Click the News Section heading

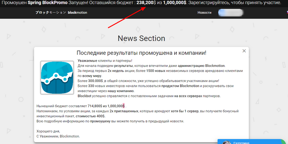pyautogui.click(x=141, y=38)
